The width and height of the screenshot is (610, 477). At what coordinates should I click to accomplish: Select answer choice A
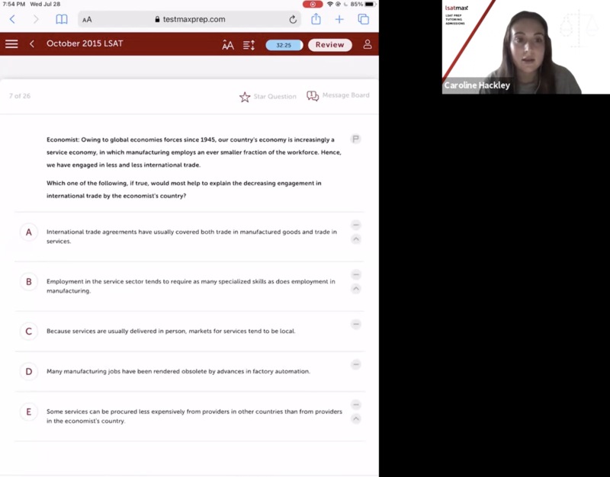[29, 232]
